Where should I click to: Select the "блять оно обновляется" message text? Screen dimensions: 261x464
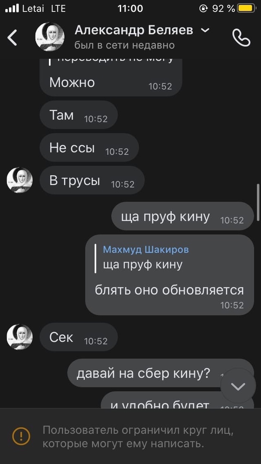pyautogui.click(x=170, y=290)
